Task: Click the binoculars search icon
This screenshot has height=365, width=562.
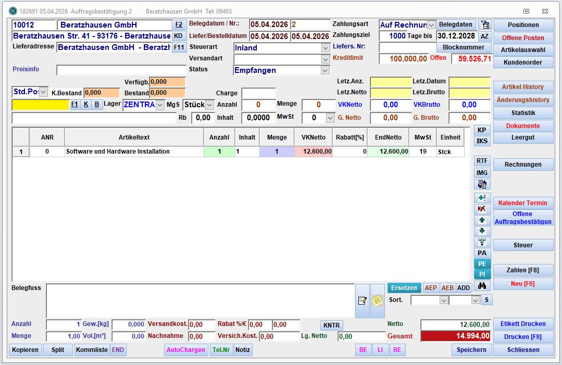Action: (482, 285)
